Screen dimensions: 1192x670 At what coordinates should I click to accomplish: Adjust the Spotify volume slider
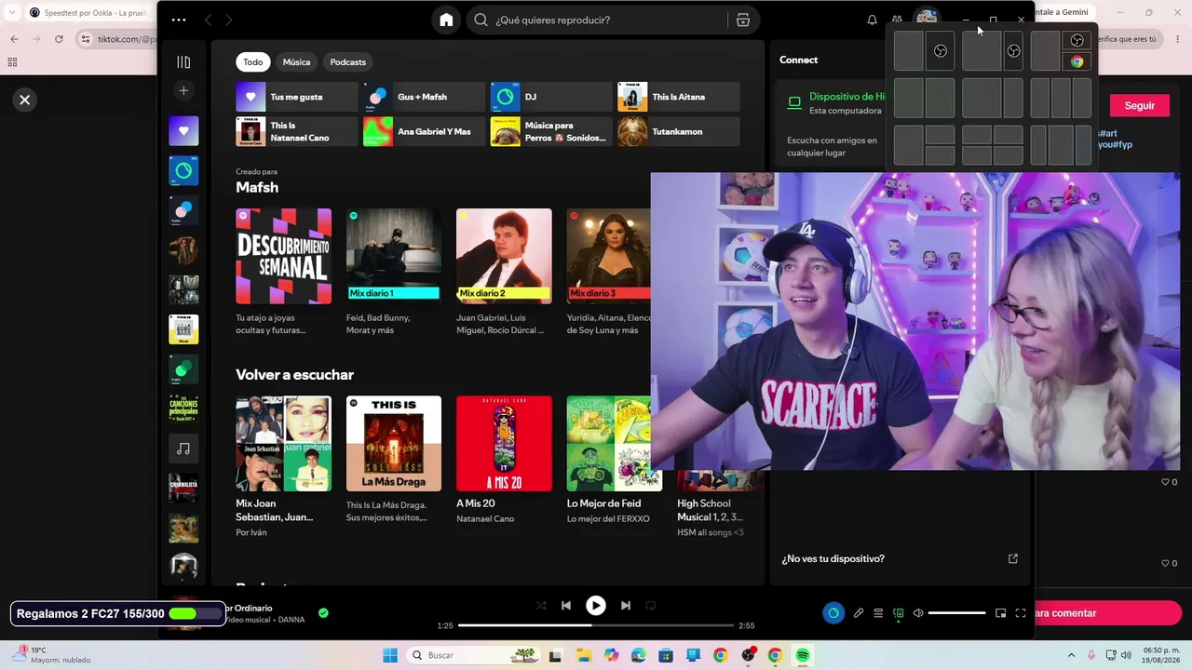[x=956, y=613]
